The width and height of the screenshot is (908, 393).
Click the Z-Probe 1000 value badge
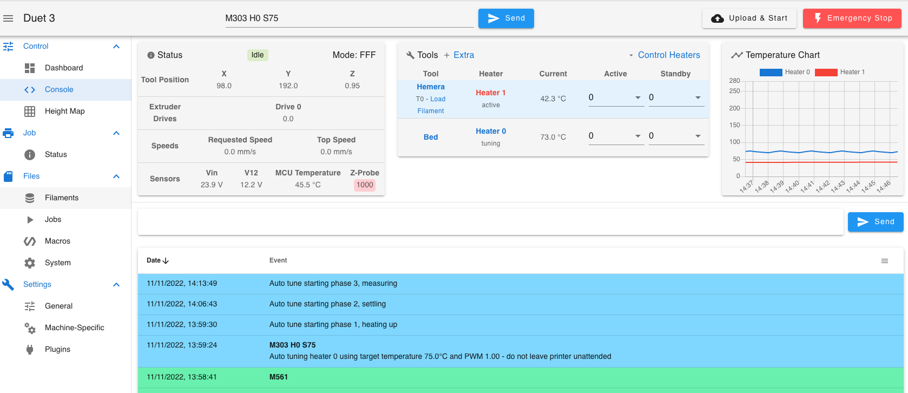365,185
